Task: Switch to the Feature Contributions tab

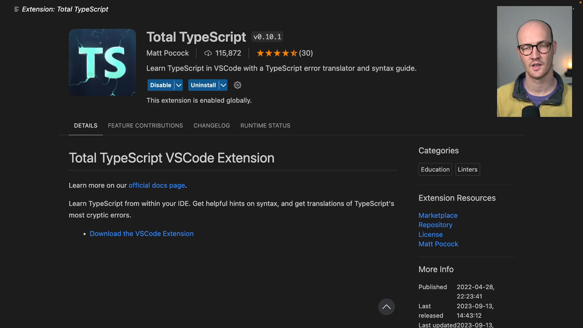Action: tap(145, 126)
